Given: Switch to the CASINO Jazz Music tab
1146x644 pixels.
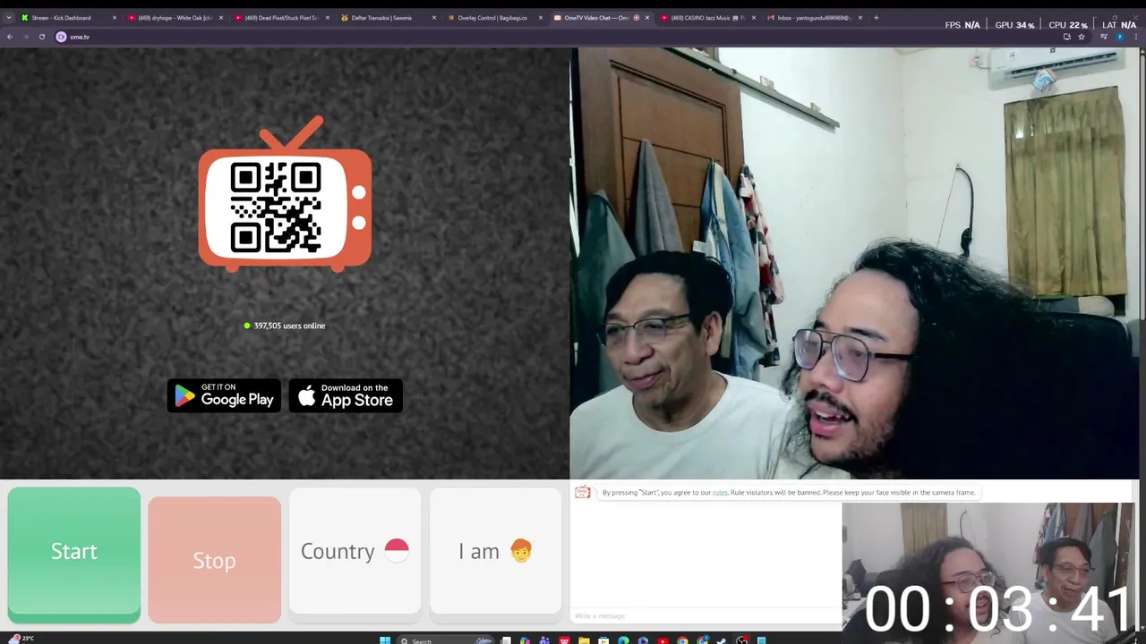Looking at the screenshot, I should (707, 18).
